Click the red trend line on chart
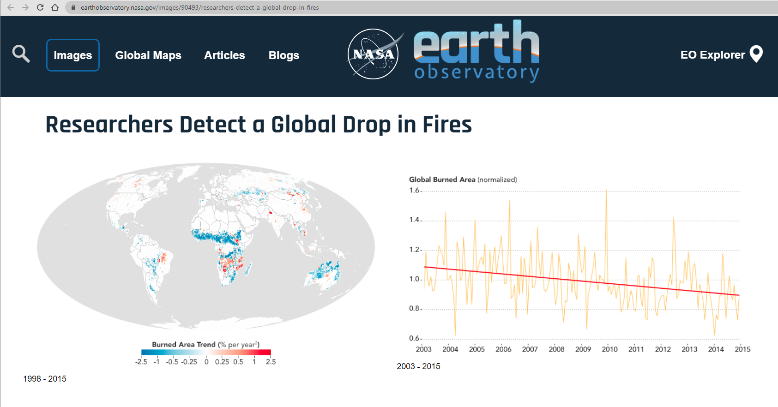The width and height of the screenshot is (778, 407). [x=582, y=281]
